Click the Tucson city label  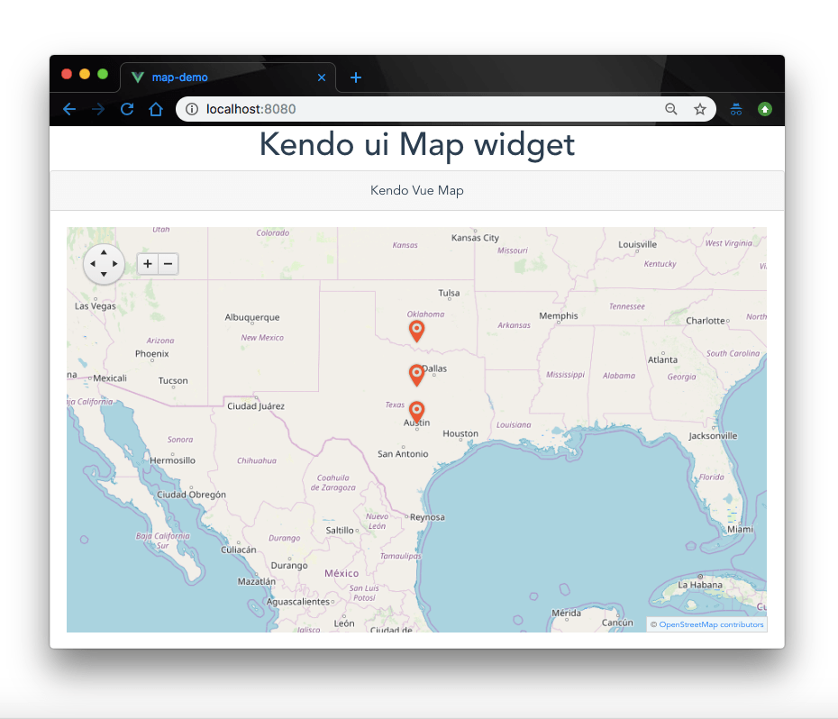pos(173,380)
